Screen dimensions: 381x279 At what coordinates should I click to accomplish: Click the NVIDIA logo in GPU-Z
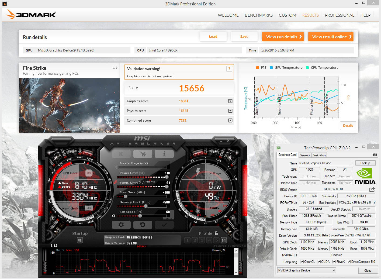(365, 177)
